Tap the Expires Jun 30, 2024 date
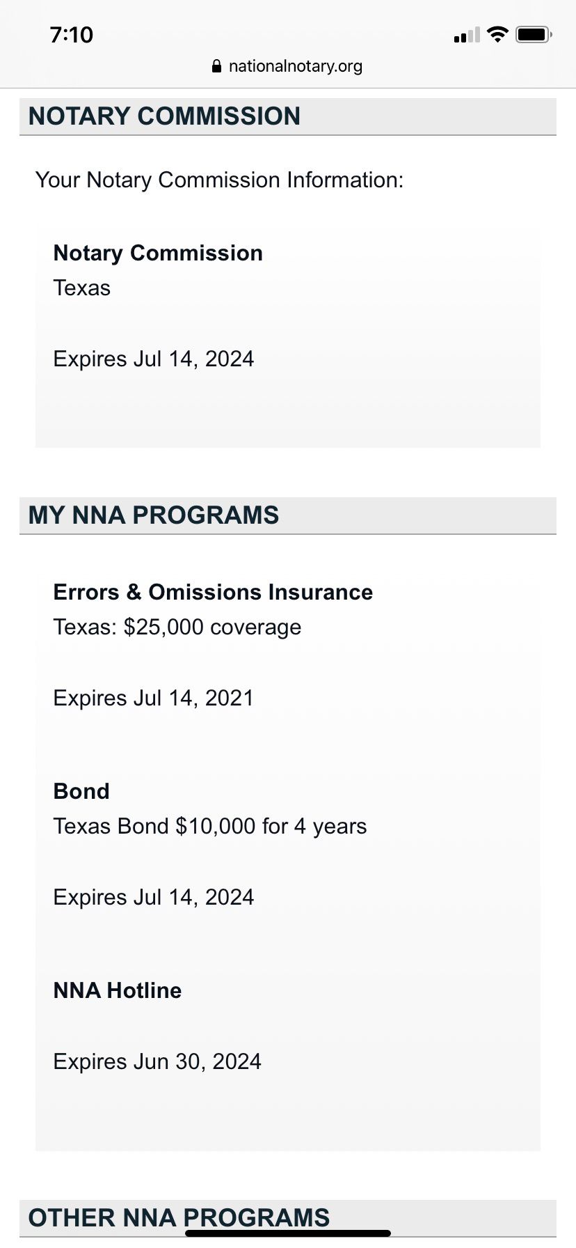Screen dimensions: 576x1248 (157, 1061)
